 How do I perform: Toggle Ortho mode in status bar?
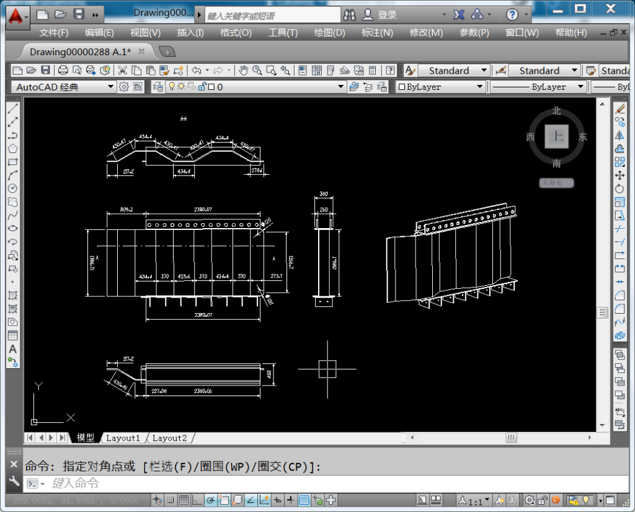click(197, 500)
